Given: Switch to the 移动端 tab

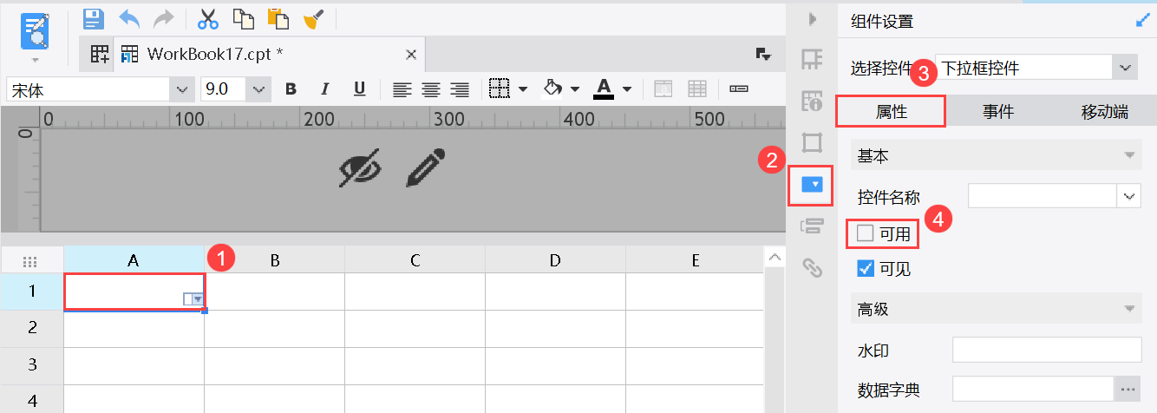Looking at the screenshot, I should [x=1104, y=111].
